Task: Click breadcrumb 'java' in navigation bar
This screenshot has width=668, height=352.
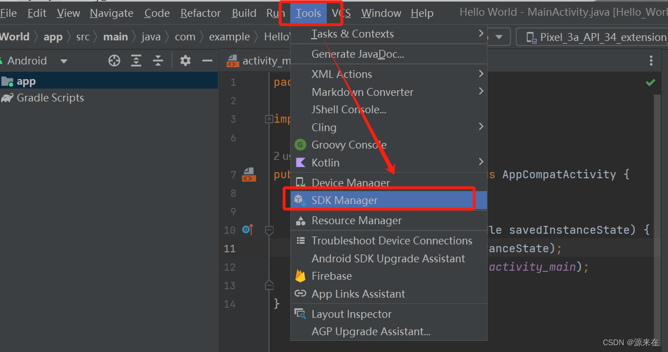Action: click(x=151, y=37)
